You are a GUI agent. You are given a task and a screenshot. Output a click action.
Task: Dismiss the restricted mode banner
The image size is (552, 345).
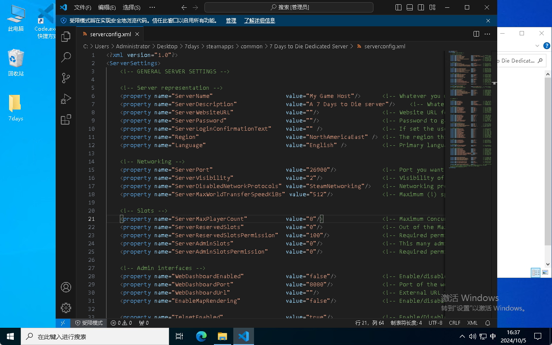click(x=488, y=21)
